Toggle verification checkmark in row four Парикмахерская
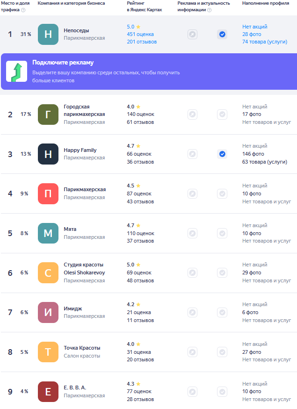The image size is (297, 409). point(222,194)
